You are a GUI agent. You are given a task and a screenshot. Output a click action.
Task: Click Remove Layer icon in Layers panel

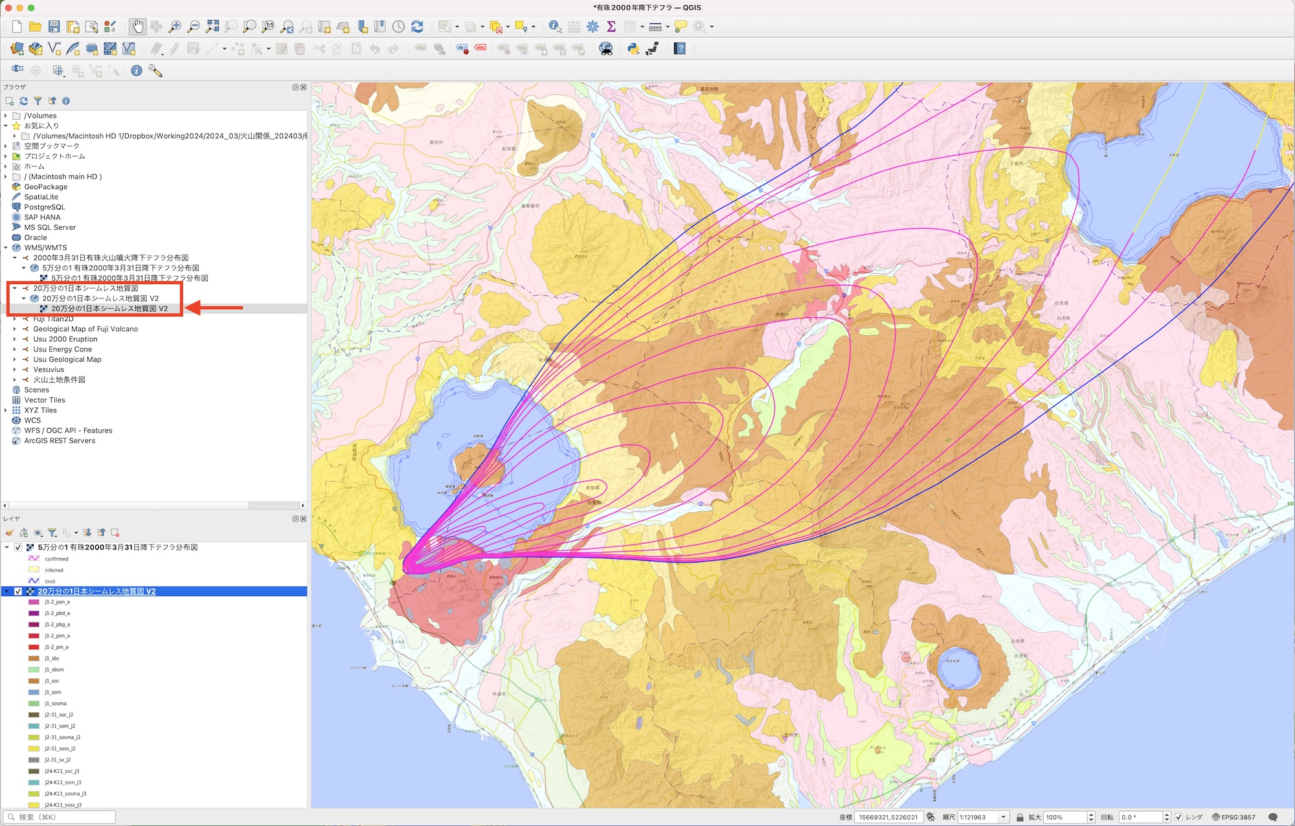[x=115, y=533]
